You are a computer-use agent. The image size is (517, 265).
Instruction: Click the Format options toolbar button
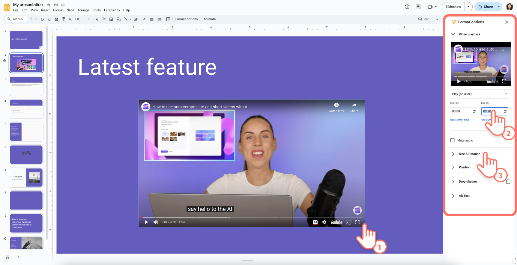pos(187,19)
